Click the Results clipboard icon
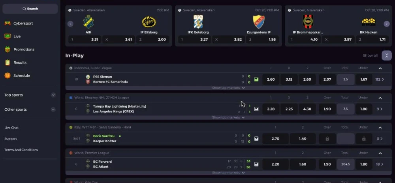The image size is (395, 183). (8, 62)
